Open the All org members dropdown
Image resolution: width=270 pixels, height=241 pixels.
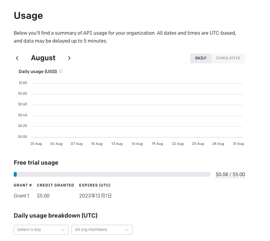(102, 230)
